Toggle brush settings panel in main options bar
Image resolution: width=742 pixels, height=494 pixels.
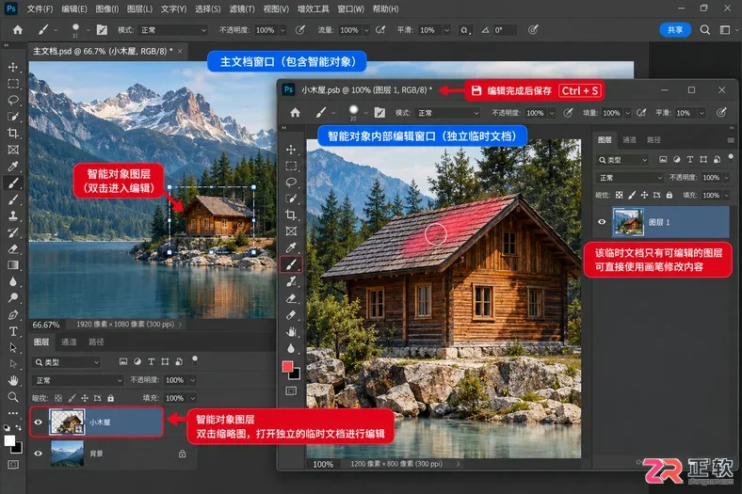click(x=102, y=30)
